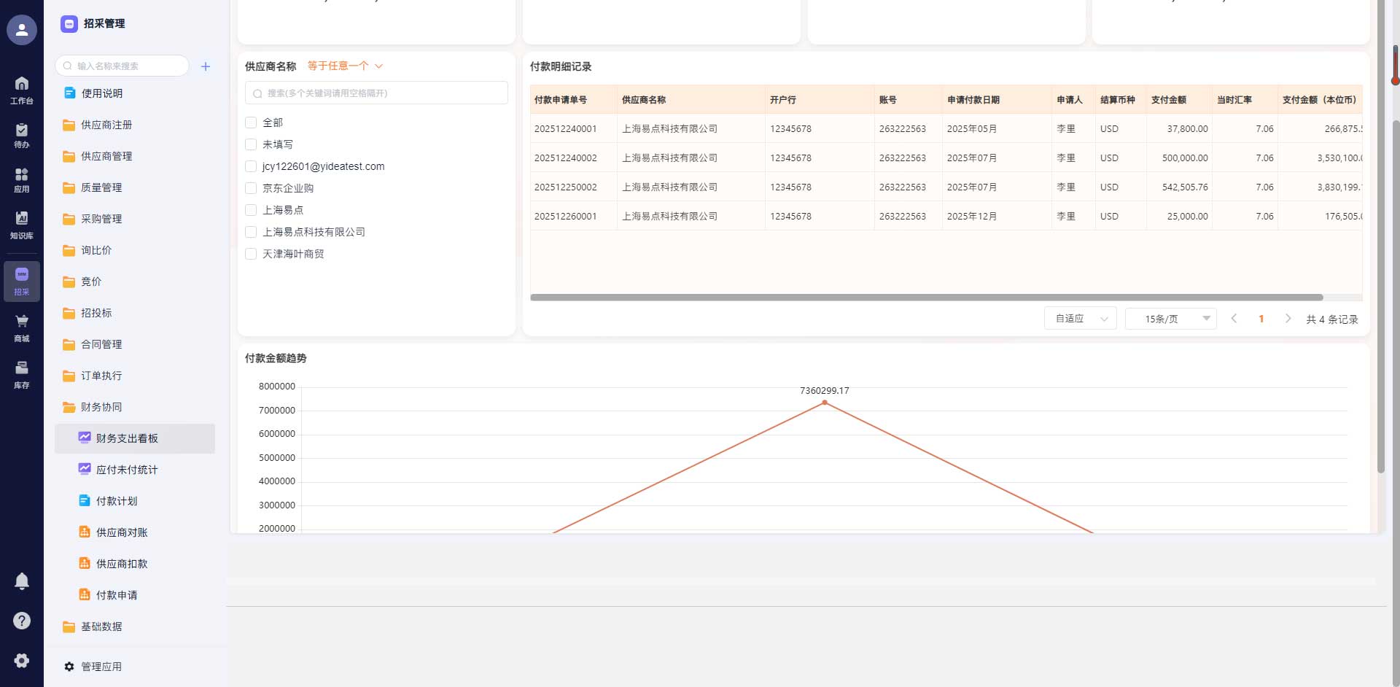The image size is (1400, 687).
Task: Click the notification bell icon
Action: (22, 581)
